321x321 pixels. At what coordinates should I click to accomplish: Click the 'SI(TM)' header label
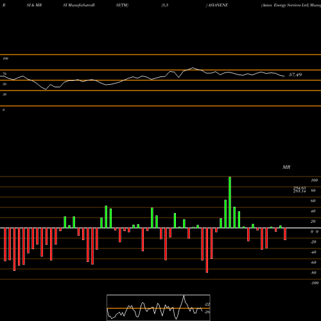[122, 5]
